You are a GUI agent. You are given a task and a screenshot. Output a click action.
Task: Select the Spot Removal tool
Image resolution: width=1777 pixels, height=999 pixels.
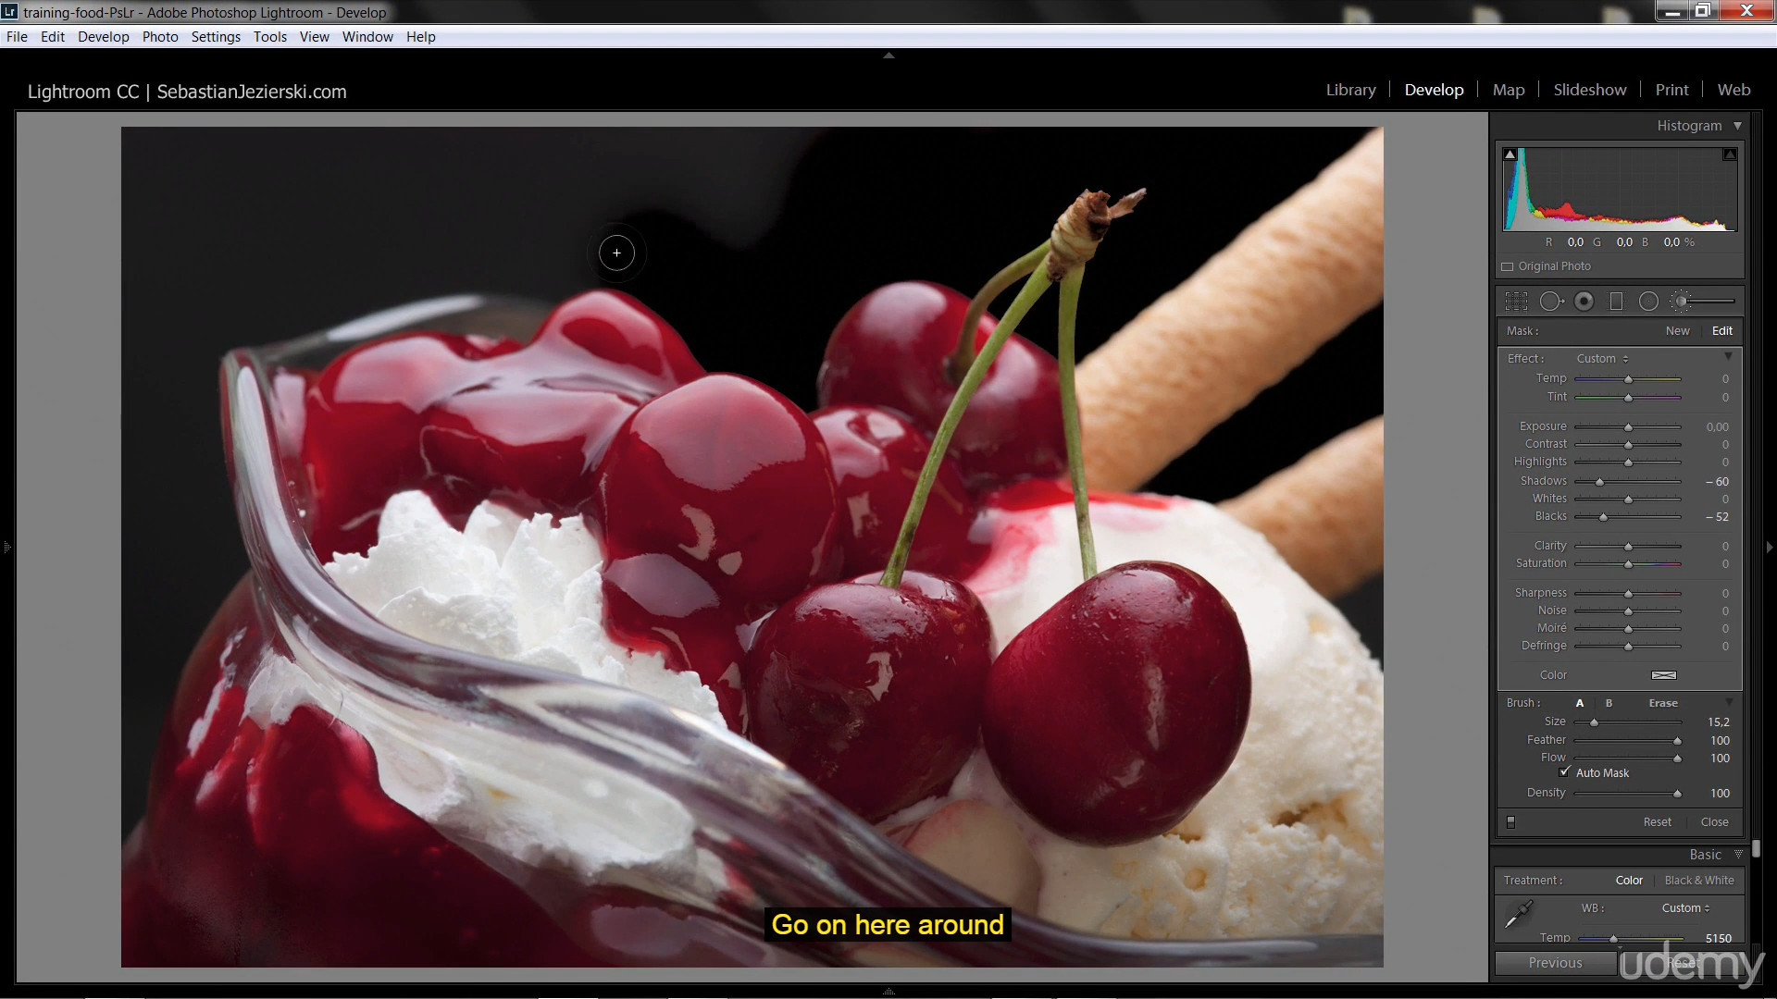[1550, 302]
